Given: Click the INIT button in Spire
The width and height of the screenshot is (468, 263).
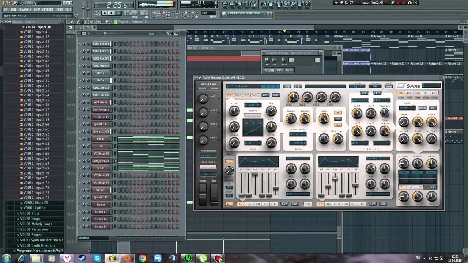Looking at the screenshot, I should 298,87.
